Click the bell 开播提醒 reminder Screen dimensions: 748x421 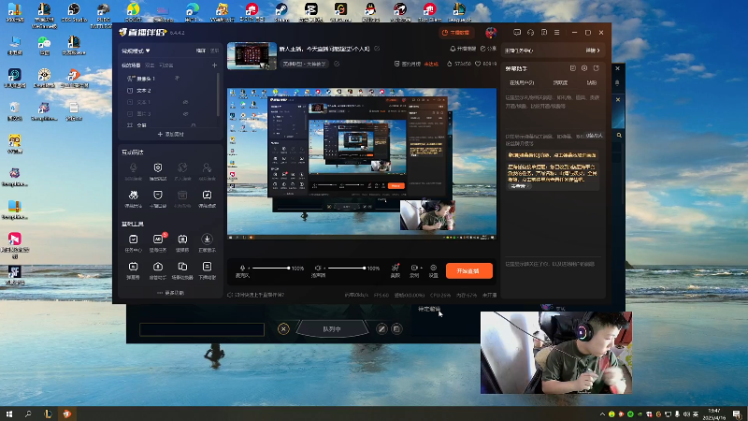(463, 49)
